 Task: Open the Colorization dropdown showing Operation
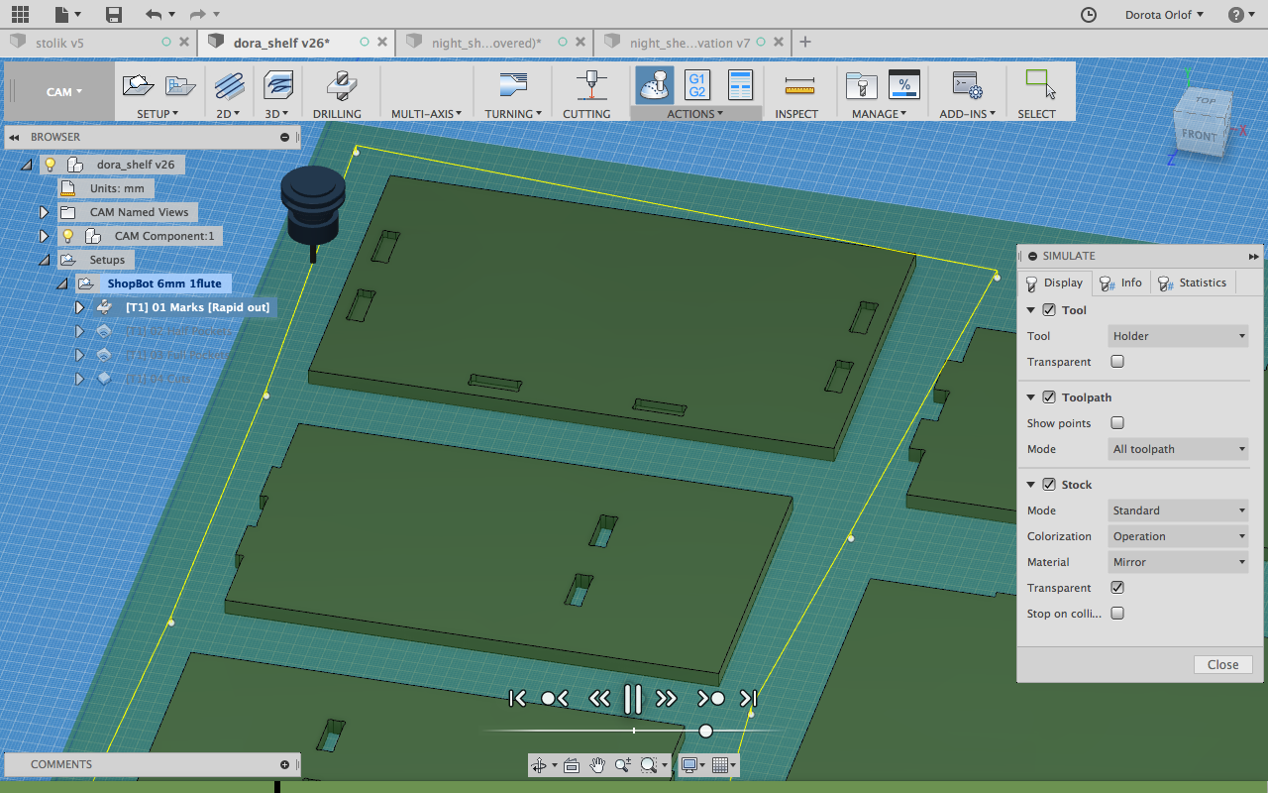(1178, 536)
